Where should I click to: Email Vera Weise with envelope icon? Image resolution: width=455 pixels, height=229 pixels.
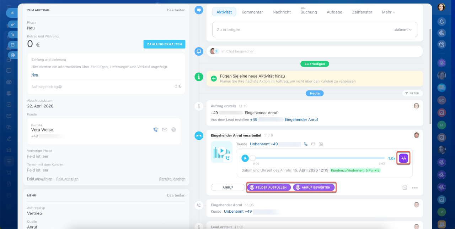(165, 130)
